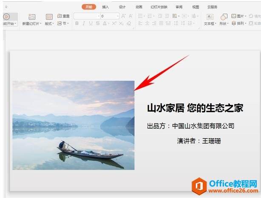Toggle Subscript formatting
Screen dimensions: 261x198
(121, 23)
